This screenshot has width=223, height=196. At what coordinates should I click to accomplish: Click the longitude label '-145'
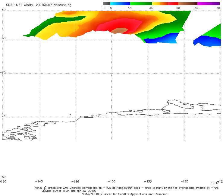(39, 181)
